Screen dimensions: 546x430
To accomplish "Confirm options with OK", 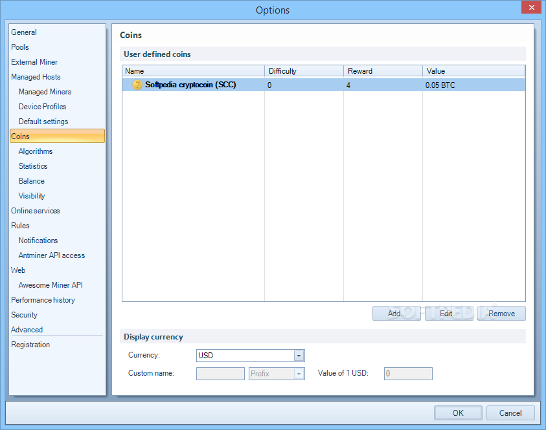I will pos(458,413).
